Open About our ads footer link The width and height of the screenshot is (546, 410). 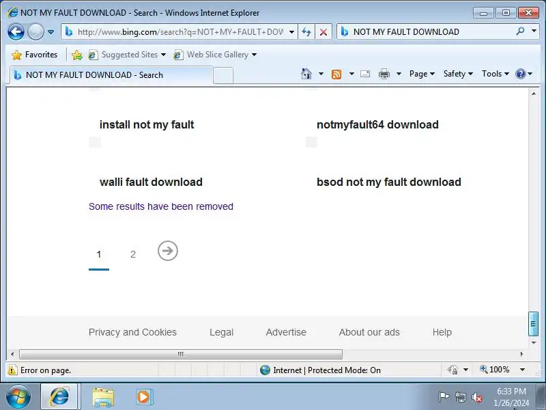click(x=369, y=332)
